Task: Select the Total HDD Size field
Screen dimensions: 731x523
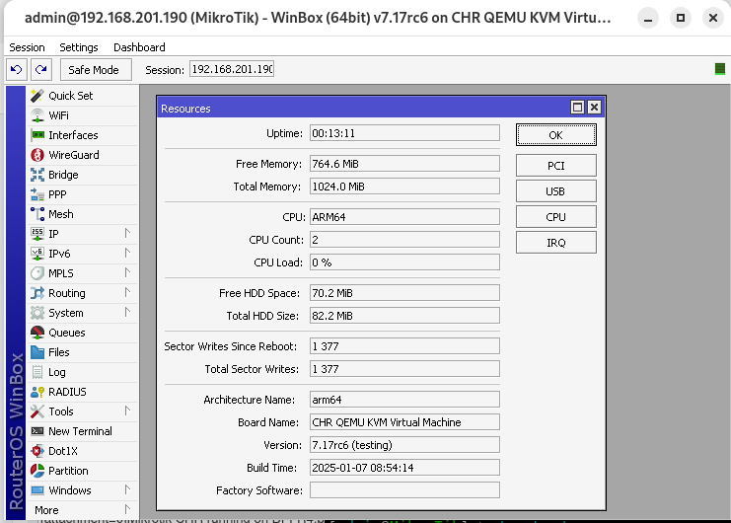Action: click(404, 316)
